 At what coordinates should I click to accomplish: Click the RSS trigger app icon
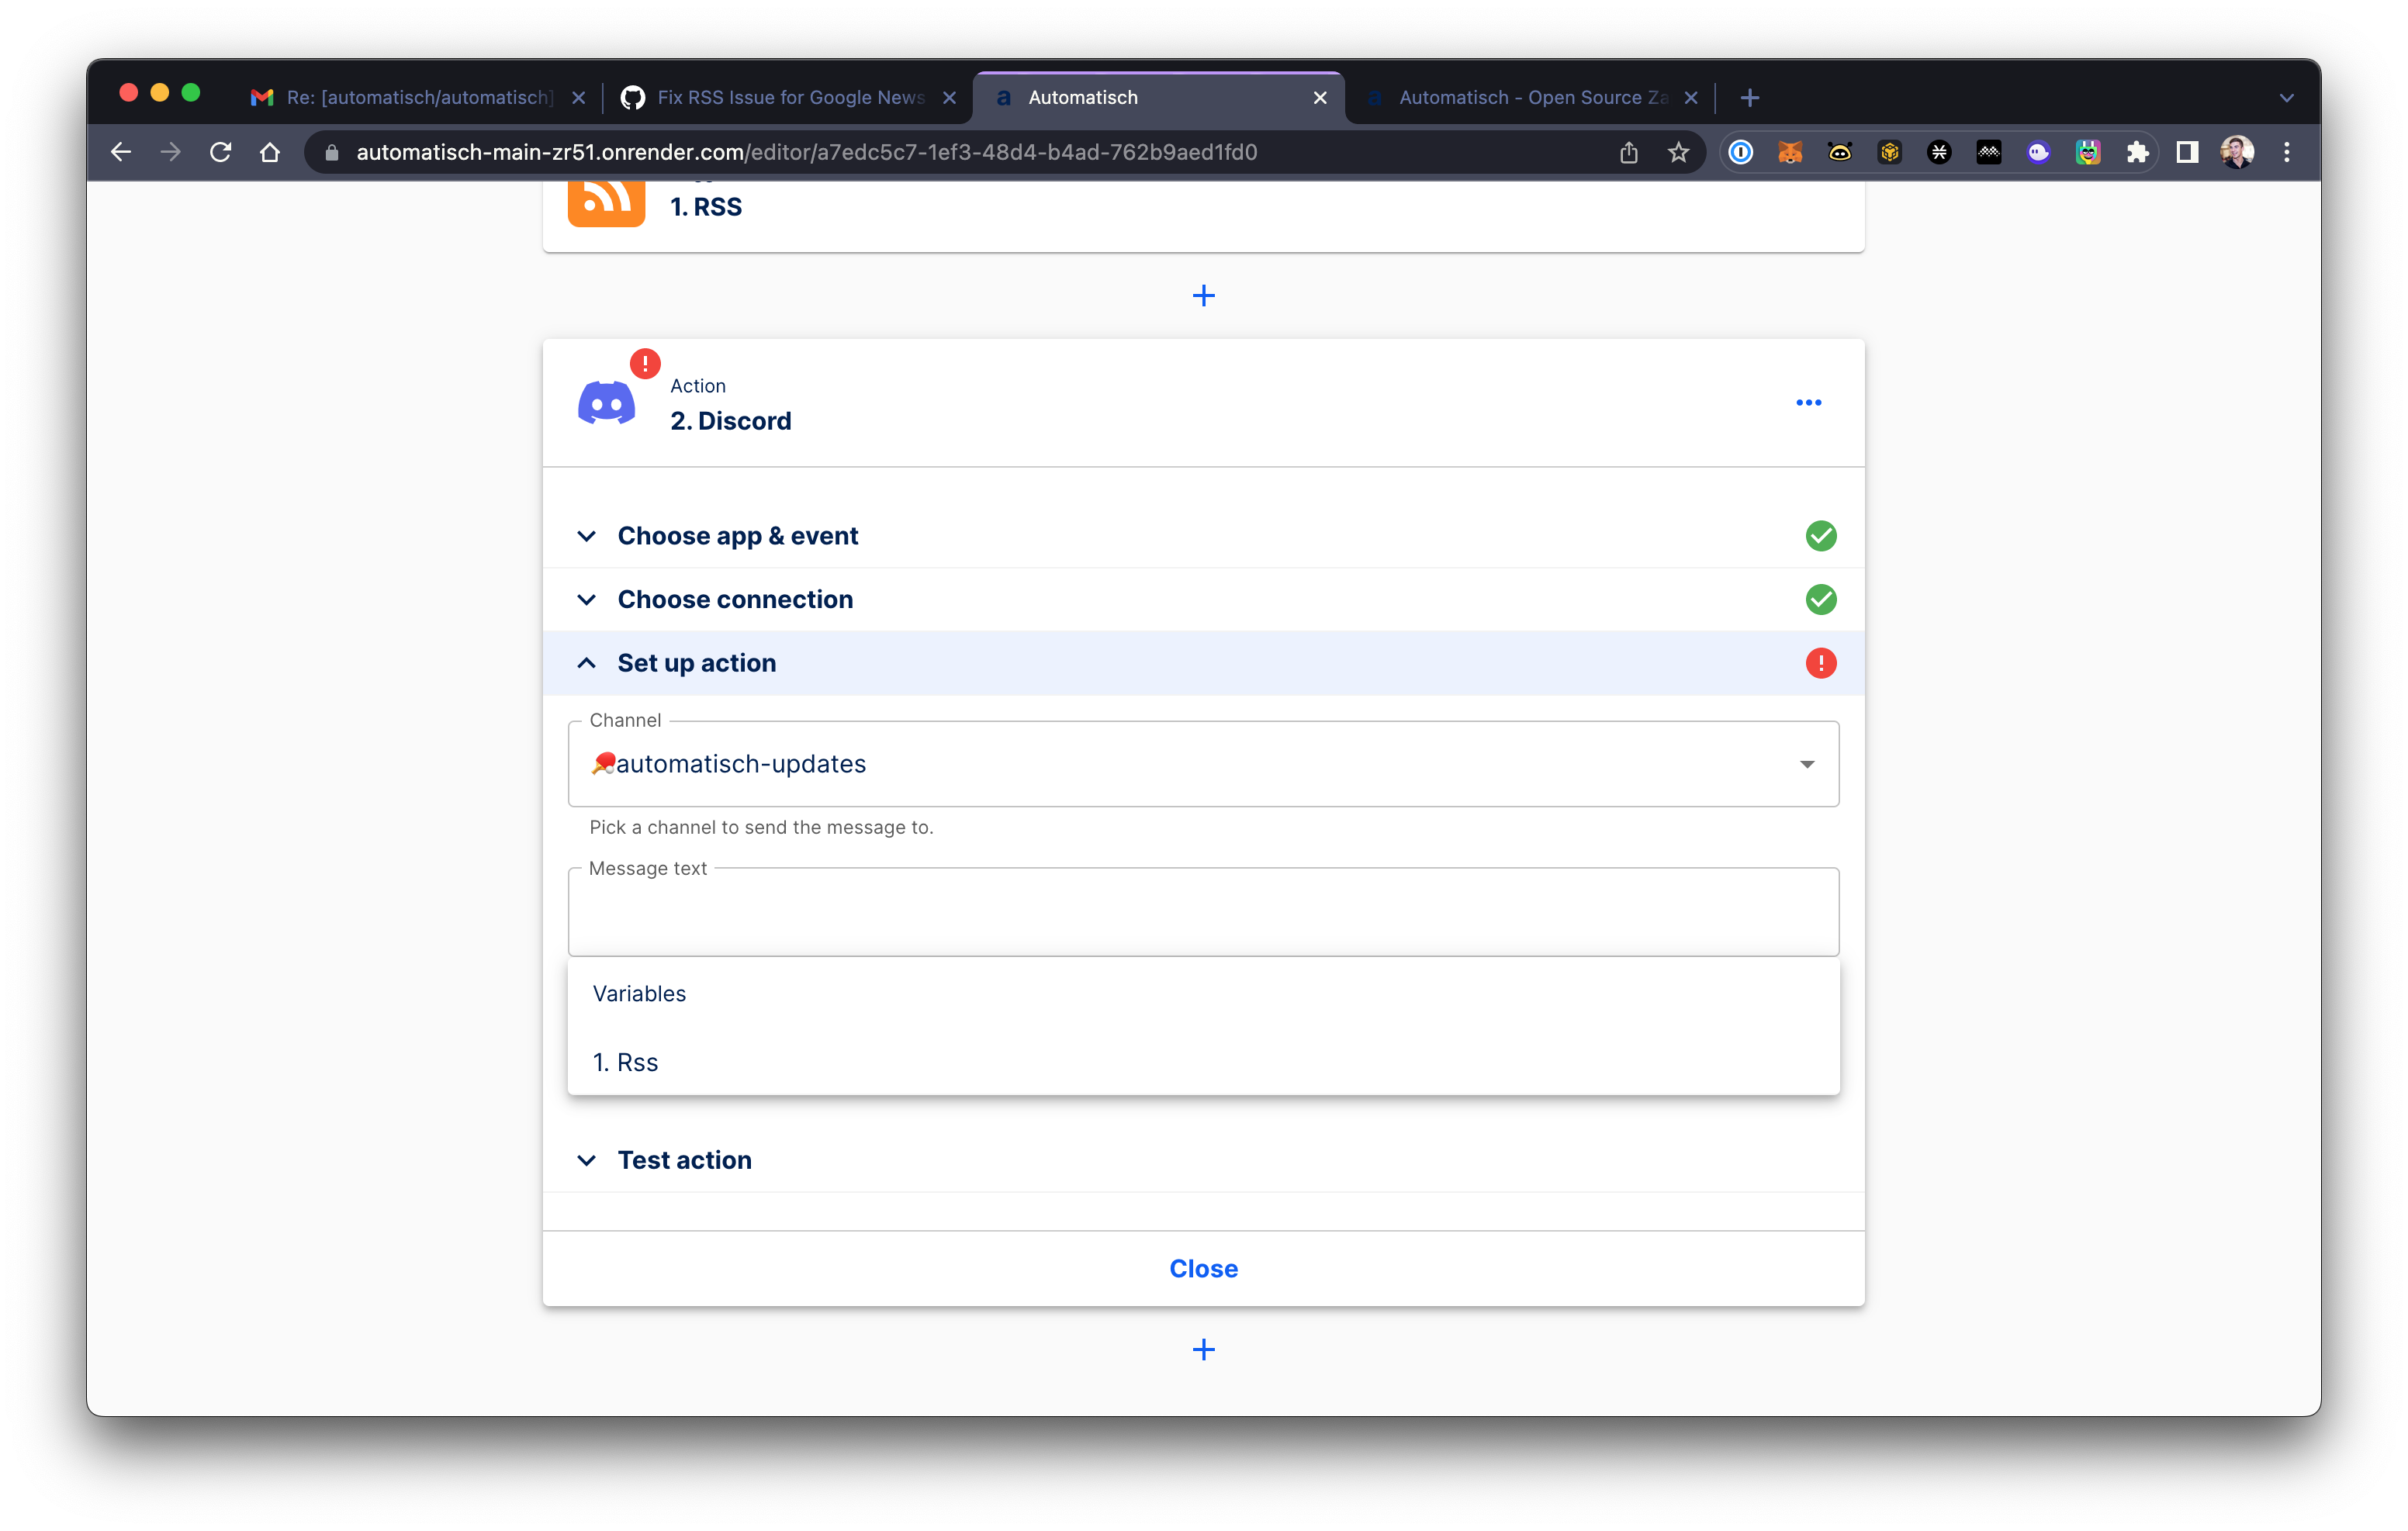[x=606, y=203]
